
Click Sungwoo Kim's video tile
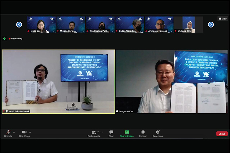coord(172,82)
